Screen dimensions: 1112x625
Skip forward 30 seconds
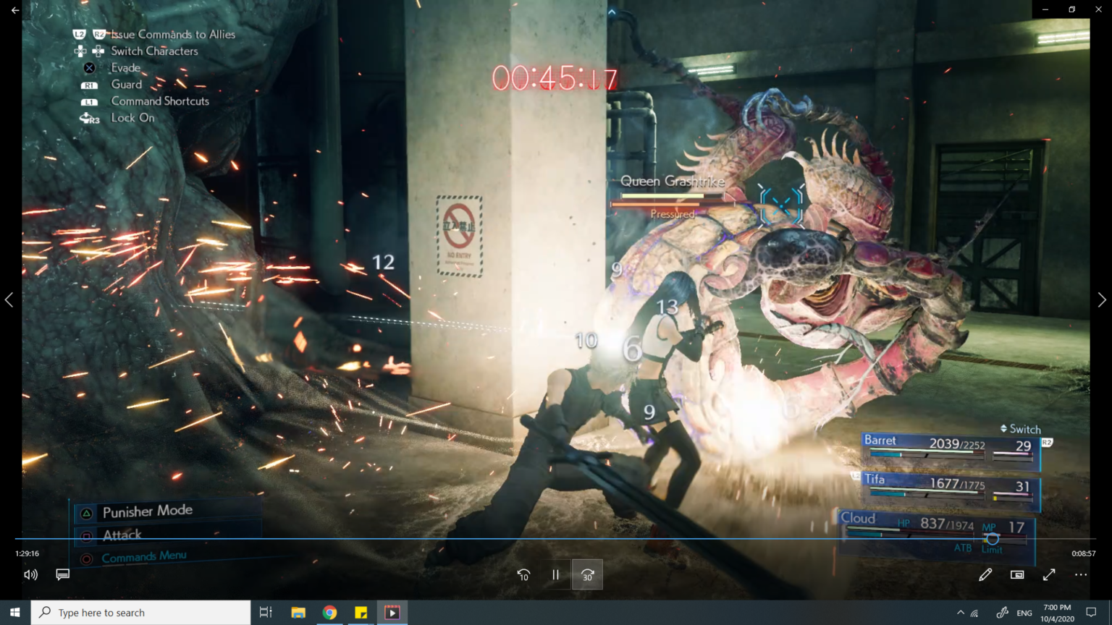pyautogui.click(x=587, y=574)
